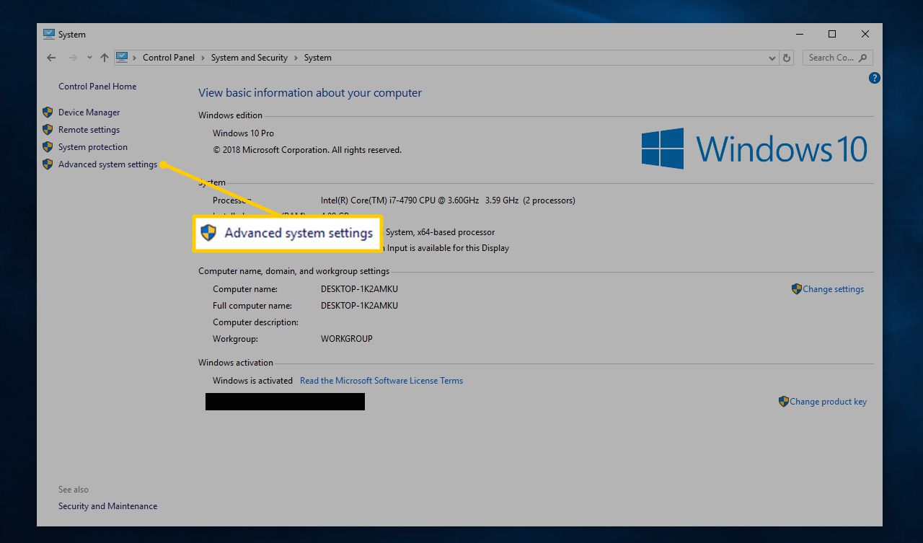Click View basic information heading
The width and height of the screenshot is (923, 543).
310,93
